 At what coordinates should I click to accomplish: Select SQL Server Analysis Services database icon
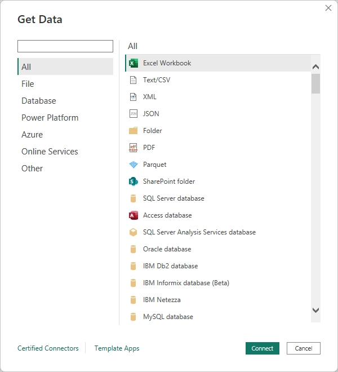pos(134,232)
